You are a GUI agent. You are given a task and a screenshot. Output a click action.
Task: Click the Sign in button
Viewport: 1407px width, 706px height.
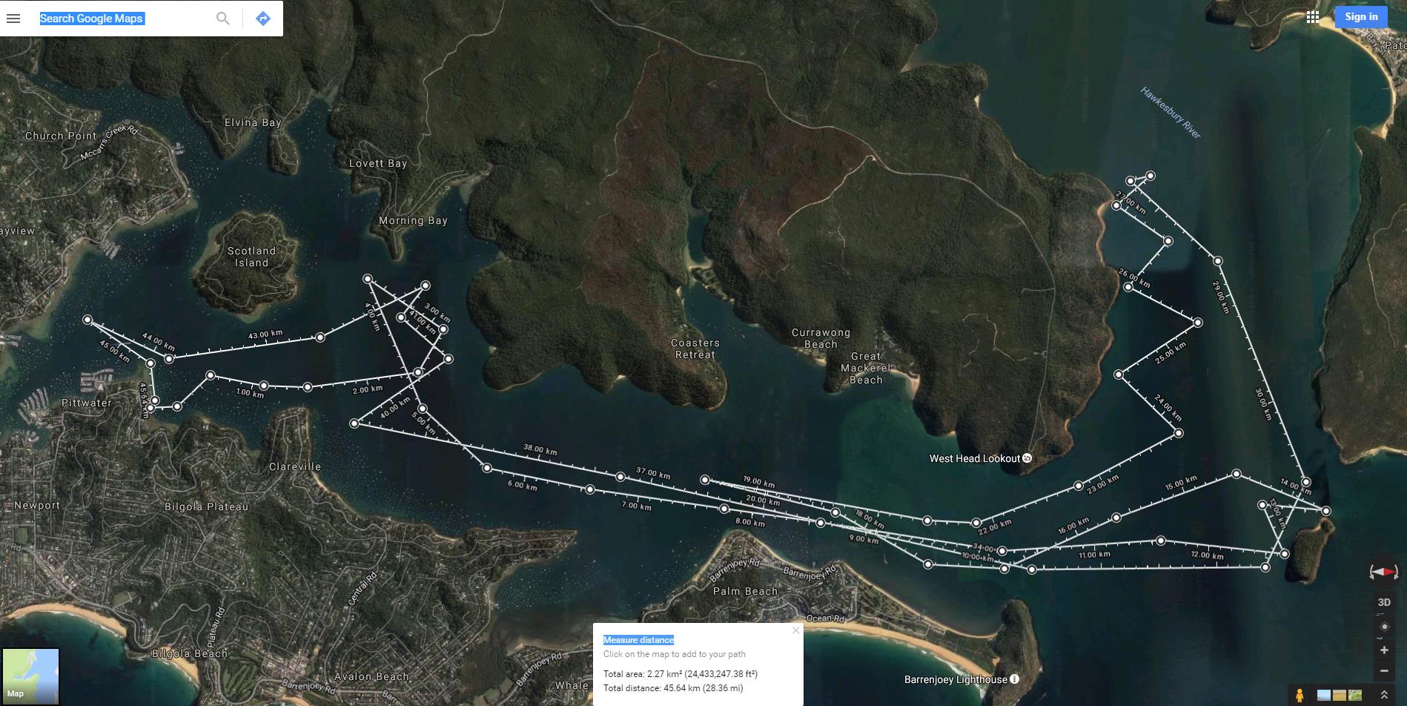click(1361, 17)
